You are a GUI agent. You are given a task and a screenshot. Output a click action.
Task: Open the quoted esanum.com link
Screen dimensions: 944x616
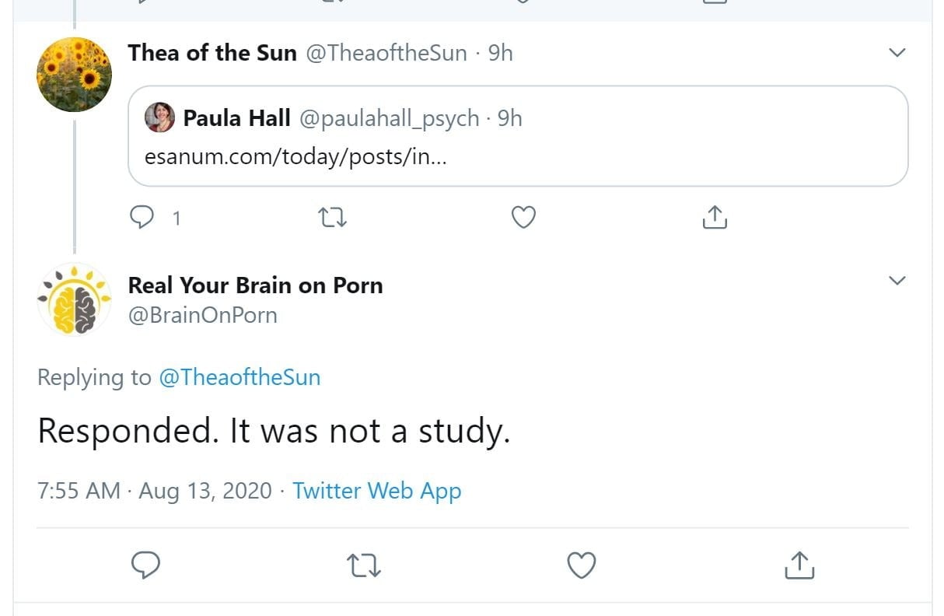coord(295,156)
